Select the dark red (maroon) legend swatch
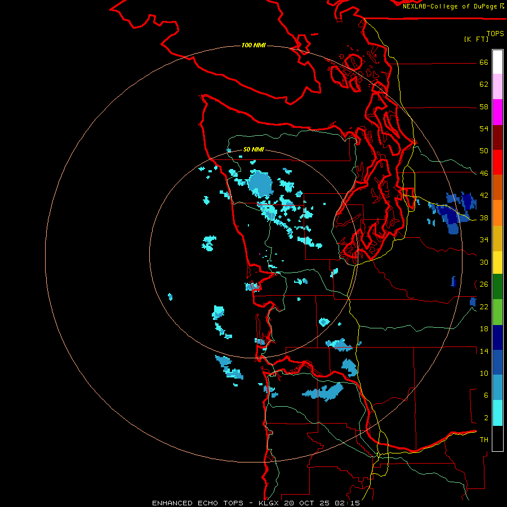This screenshot has width=507, height=507. click(x=497, y=137)
